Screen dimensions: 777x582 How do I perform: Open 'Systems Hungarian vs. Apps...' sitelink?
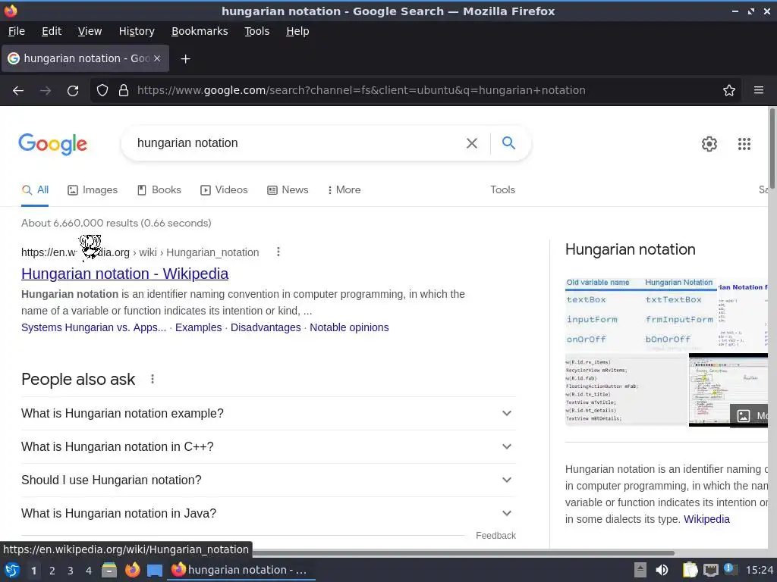(93, 327)
